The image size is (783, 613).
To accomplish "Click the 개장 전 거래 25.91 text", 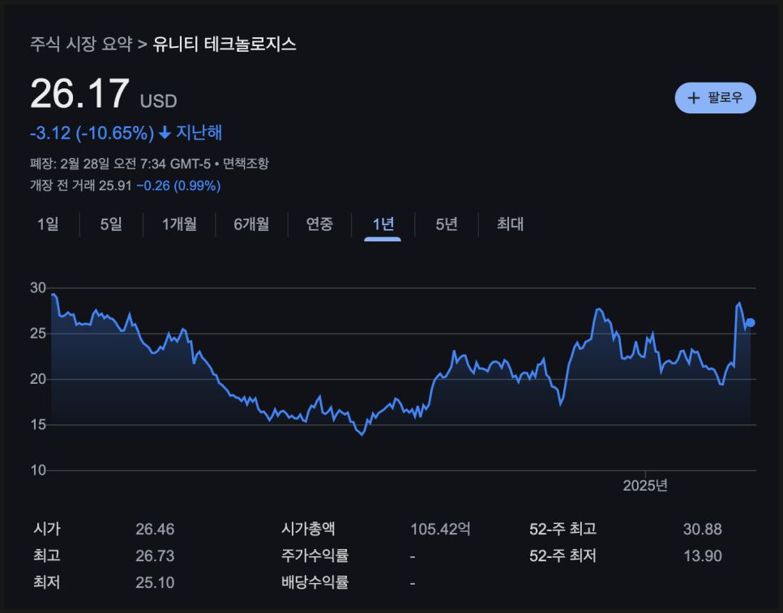I will [x=81, y=186].
